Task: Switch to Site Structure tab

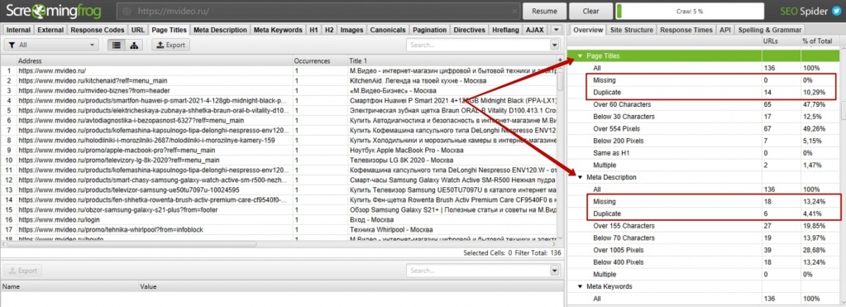Action: (x=631, y=31)
